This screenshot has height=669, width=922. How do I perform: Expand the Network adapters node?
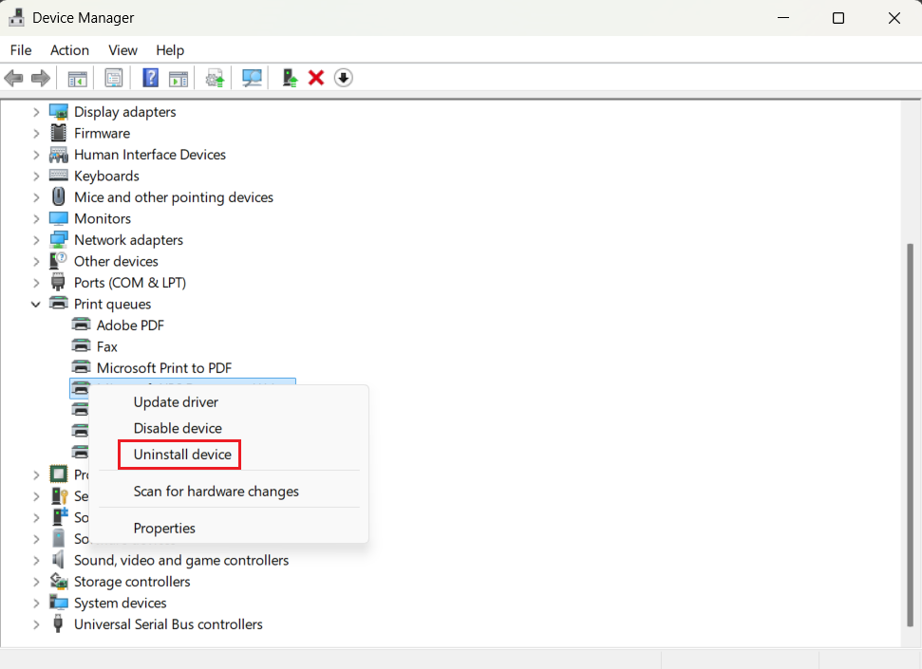point(36,240)
